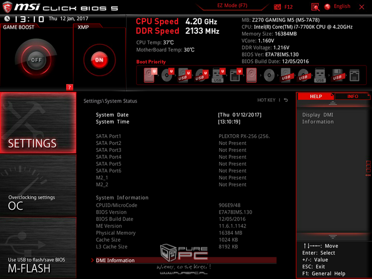Select the UEFI CD/DVD boot device icon
The image size is (372, 279).
[167, 75]
